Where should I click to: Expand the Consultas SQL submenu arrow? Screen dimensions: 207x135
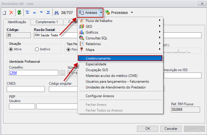[x=160, y=38]
